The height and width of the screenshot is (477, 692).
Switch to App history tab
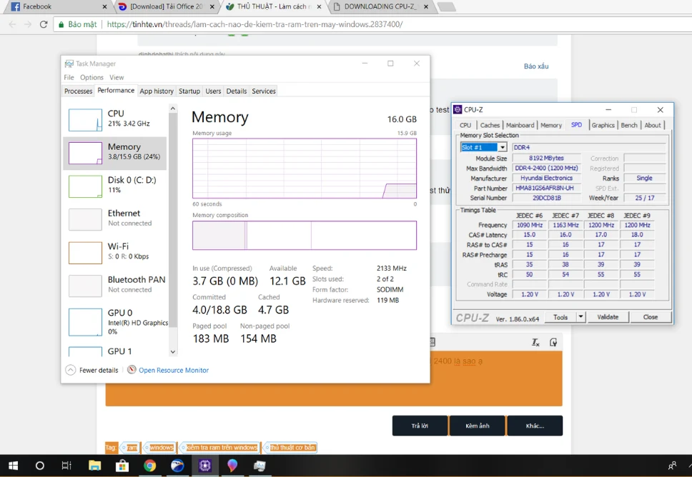[157, 91]
